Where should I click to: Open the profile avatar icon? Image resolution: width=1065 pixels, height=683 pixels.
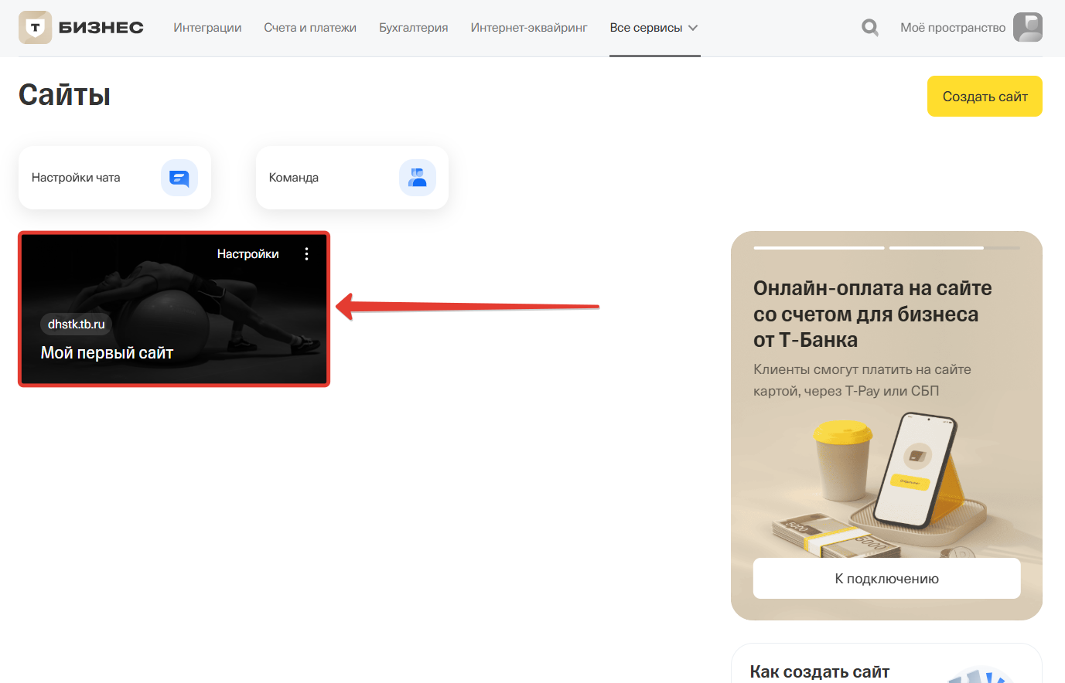[x=1028, y=28]
